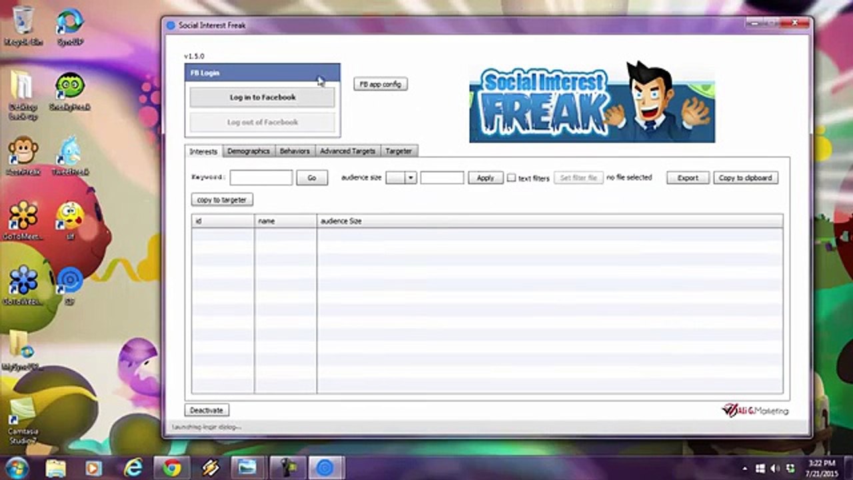Click the Apply audience size button

(485, 178)
